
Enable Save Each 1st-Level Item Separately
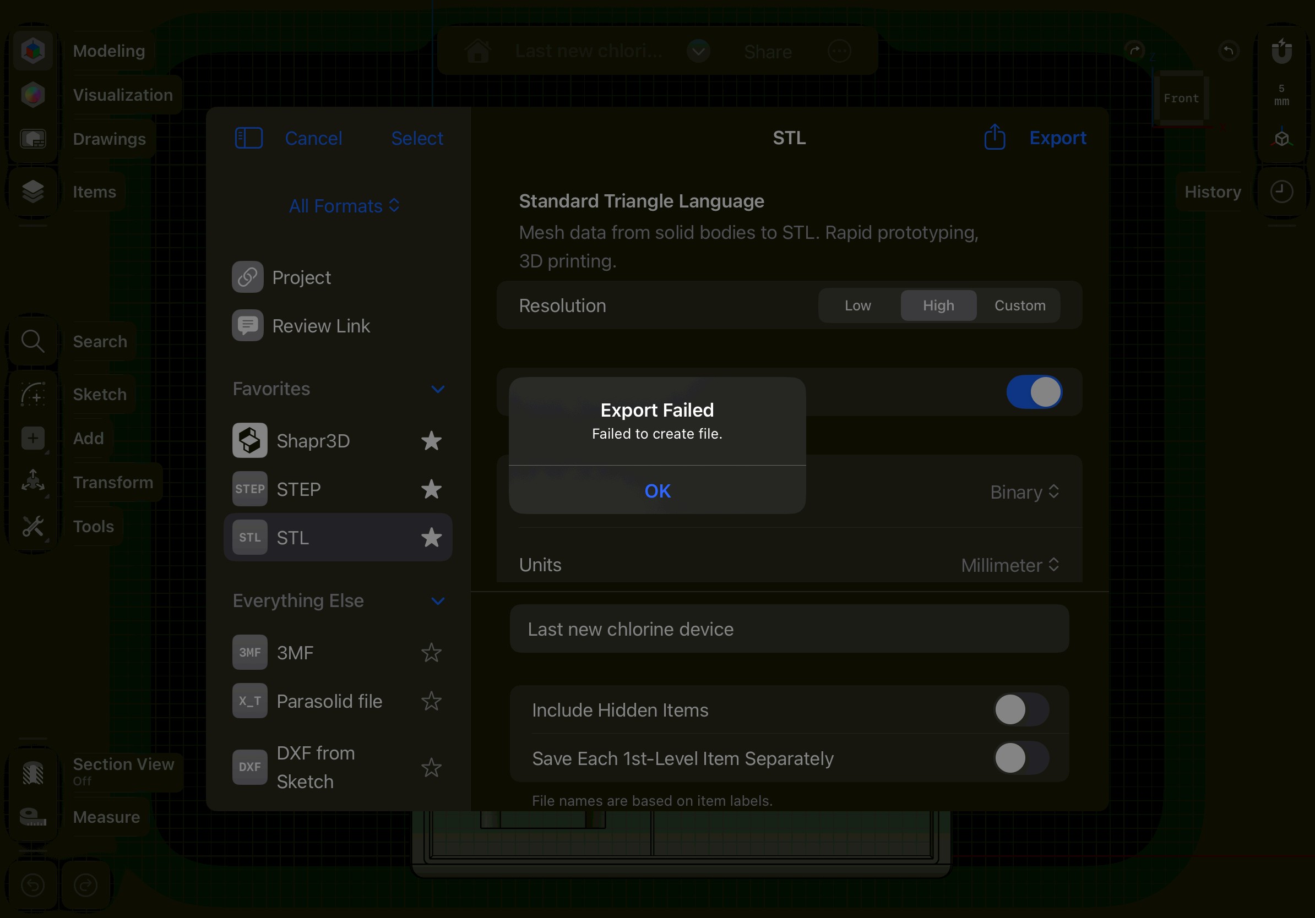pos(1020,758)
